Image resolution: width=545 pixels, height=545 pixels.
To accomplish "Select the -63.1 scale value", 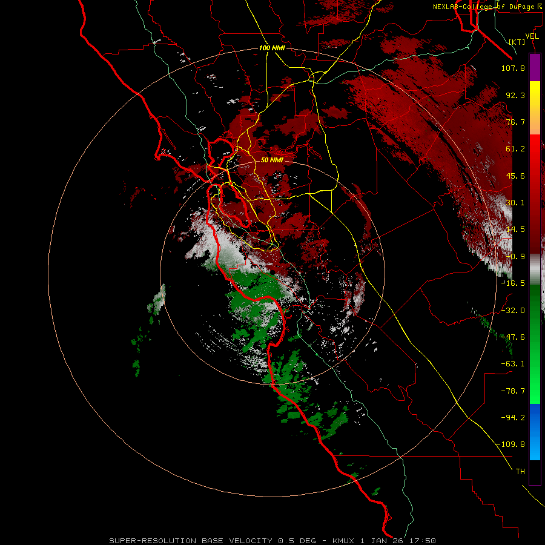I will [513, 364].
